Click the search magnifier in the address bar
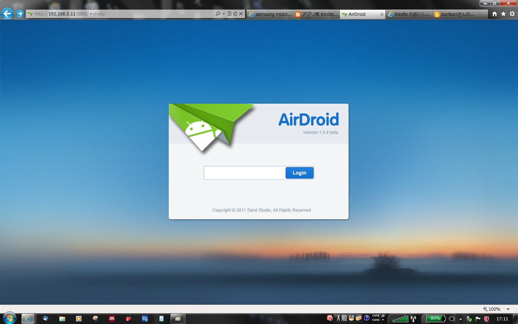This screenshot has height=324, width=518. 218,14
